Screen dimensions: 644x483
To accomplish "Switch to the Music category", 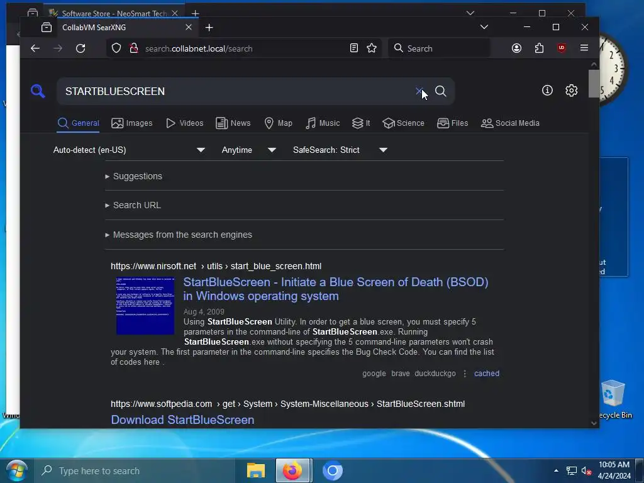I will click(323, 123).
